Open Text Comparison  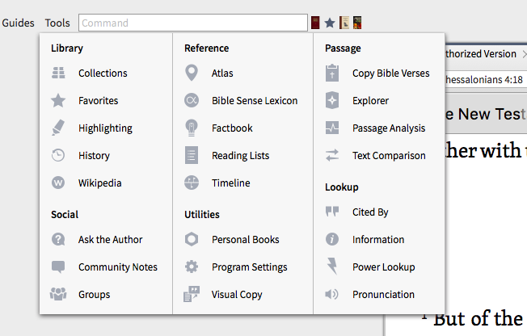[389, 156]
